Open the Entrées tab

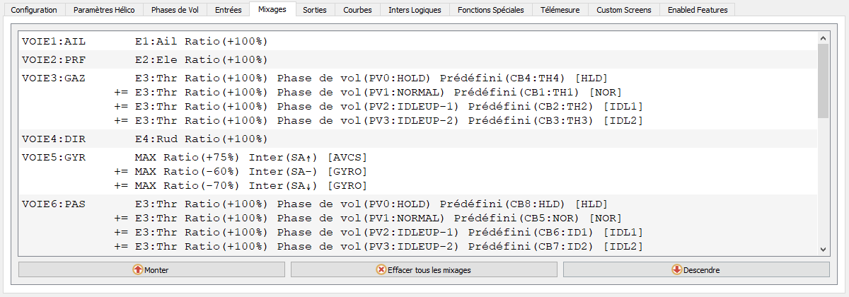coord(229,10)
